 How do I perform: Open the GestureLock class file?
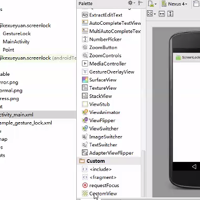[16, 34]
